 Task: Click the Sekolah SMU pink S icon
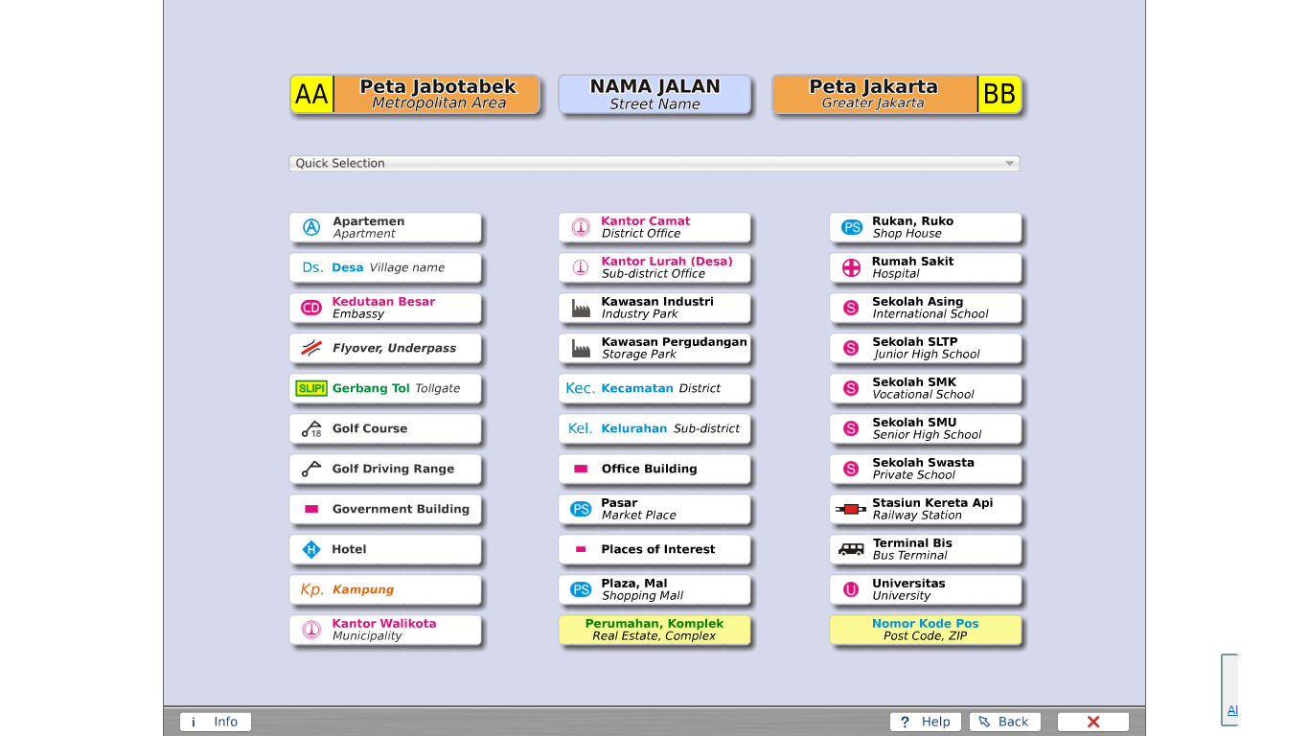[x=851, y=428]
